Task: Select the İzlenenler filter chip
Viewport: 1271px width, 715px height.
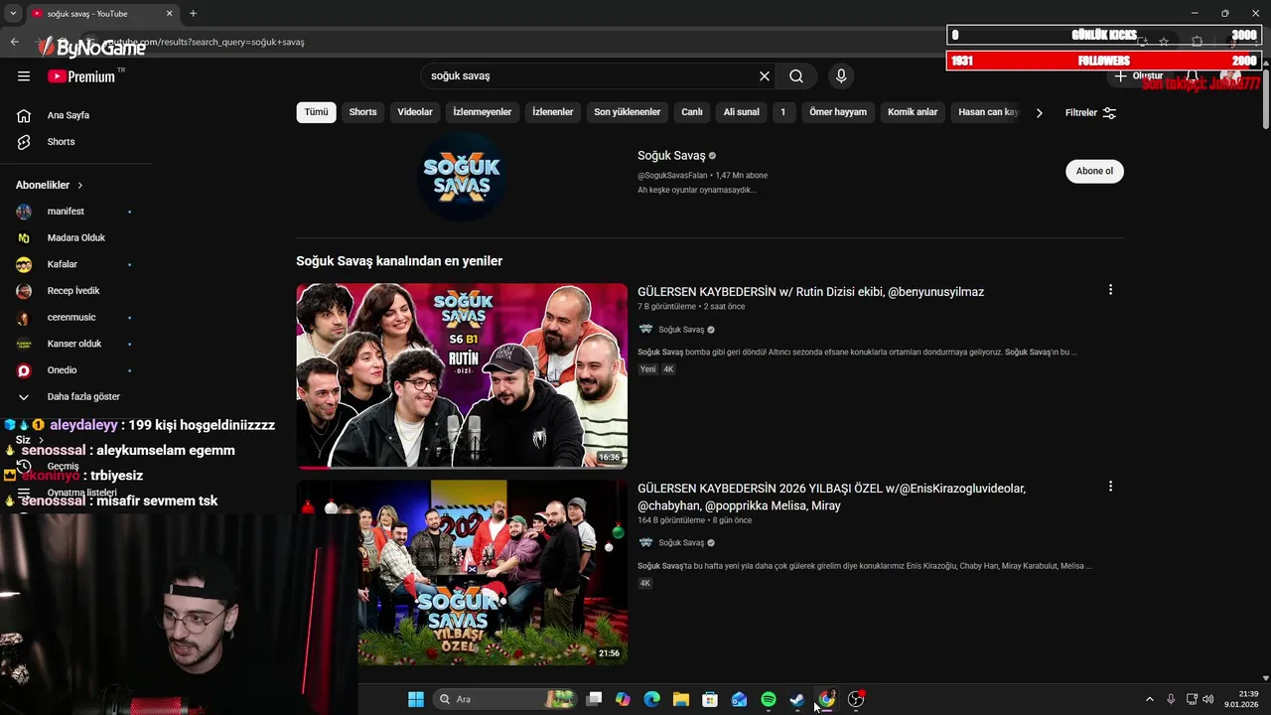Action: coord(553,112)
